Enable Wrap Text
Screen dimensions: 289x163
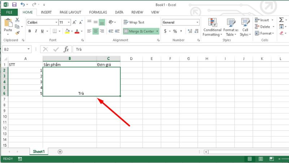pyautogui.click(x=134, y=22)
